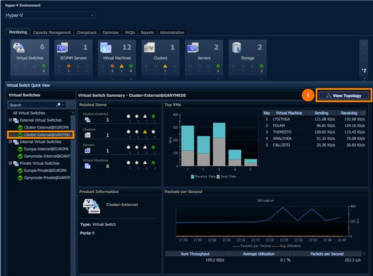Switch to the Monitoring tab
Screen dimensions: 373x276
(18, 32)
